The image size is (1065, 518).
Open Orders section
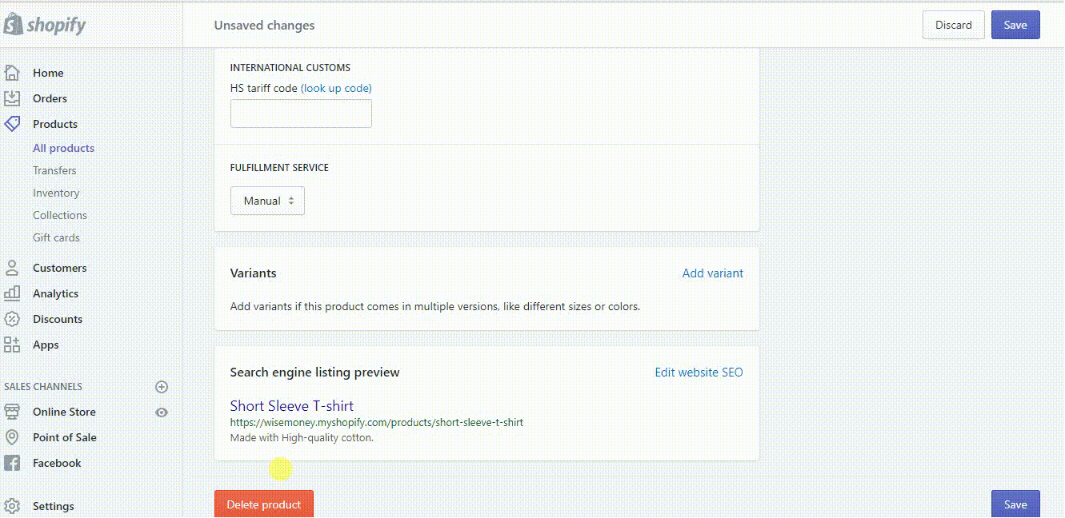coord(50,98)
